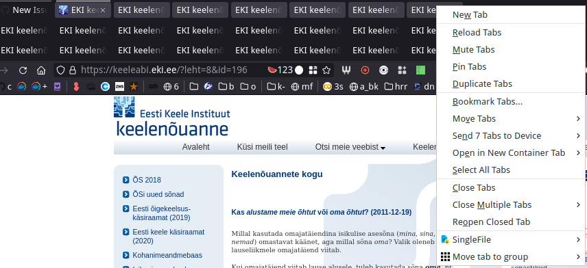The width and height of the screenshot is (587, 268).
Task: Show site security info via padlock icon
Action: pyautogui.click(x=73, y=70)
